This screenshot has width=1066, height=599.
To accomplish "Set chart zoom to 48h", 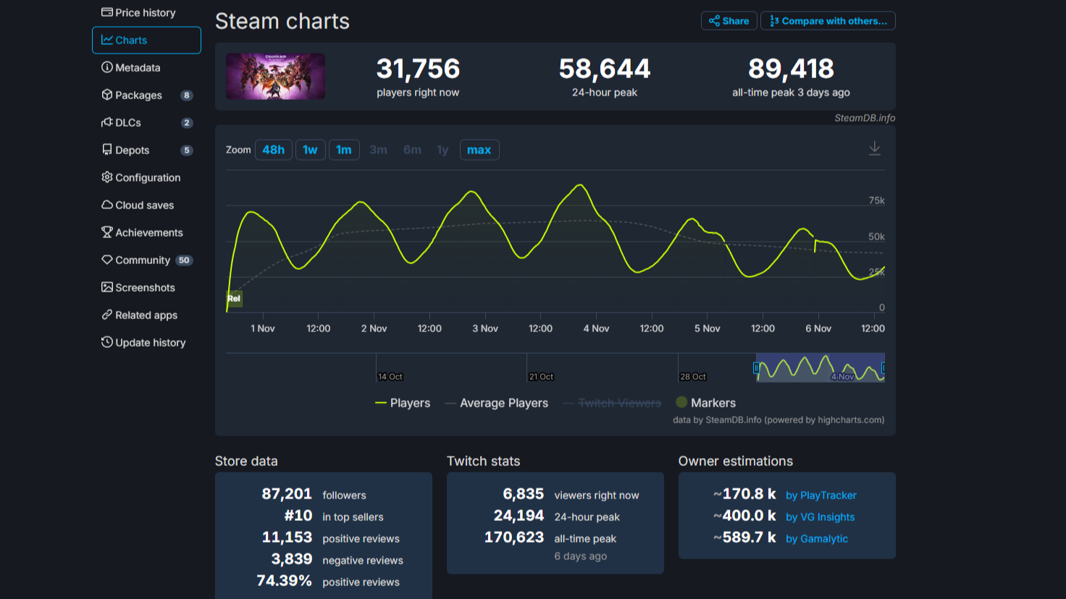I will pos(274,150).
